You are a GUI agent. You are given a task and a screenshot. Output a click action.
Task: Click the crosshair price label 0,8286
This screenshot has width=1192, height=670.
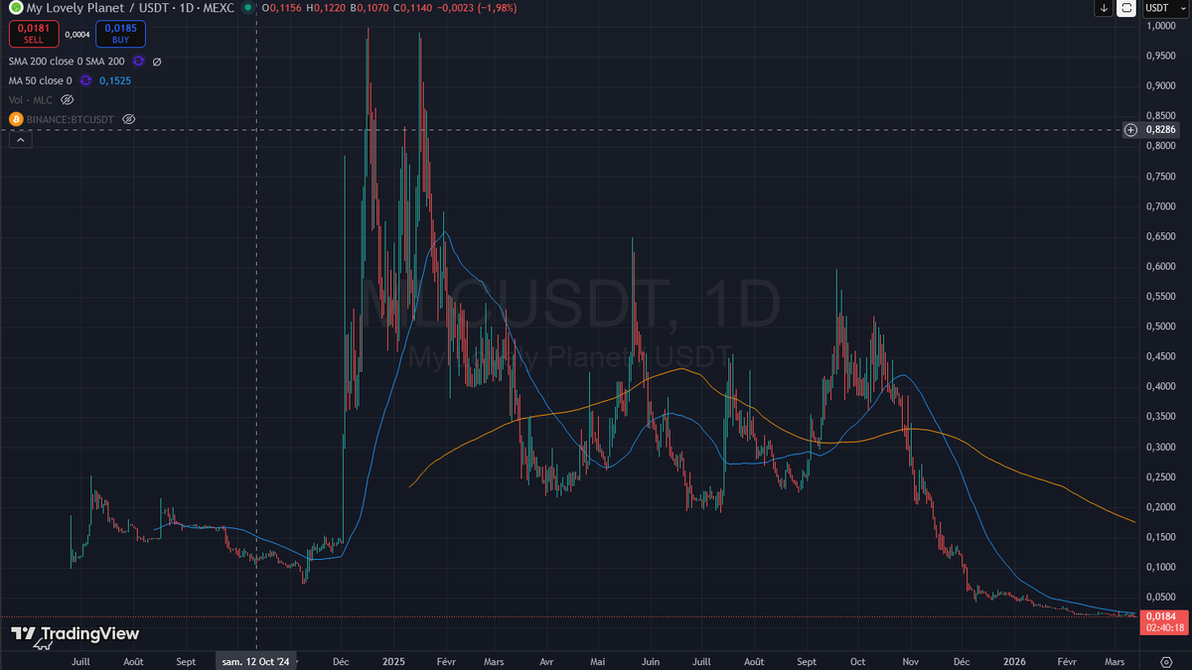1160,130
